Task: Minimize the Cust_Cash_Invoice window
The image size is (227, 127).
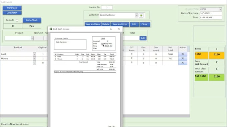Action: tap(104, 29)
